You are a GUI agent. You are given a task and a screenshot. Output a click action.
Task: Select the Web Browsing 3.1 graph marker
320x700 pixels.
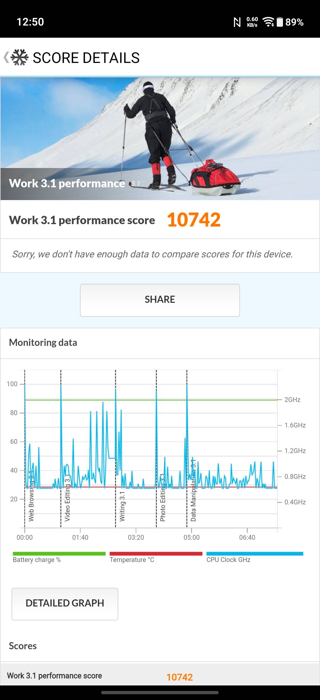click(31, 496)
